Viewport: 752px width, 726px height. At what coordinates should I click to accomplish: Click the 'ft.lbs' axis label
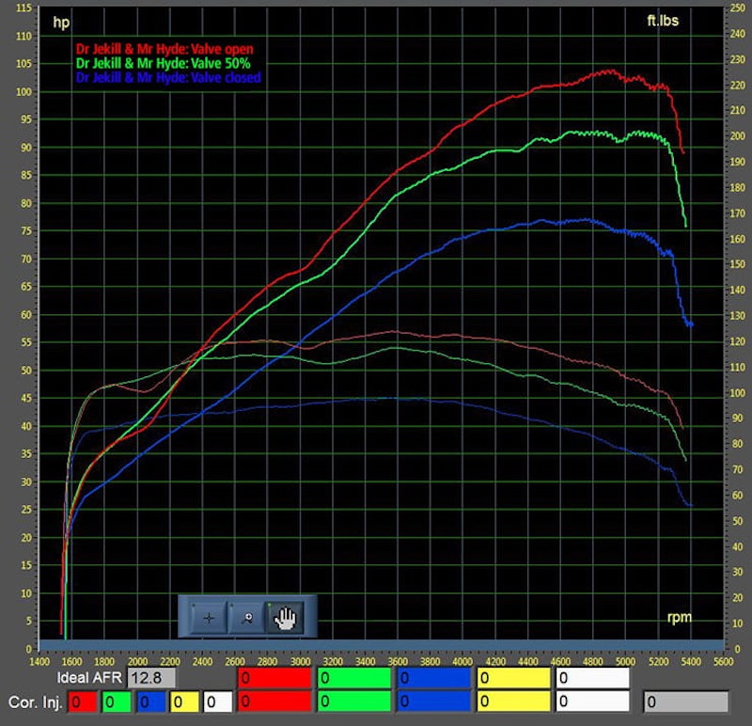coord(663,21)
